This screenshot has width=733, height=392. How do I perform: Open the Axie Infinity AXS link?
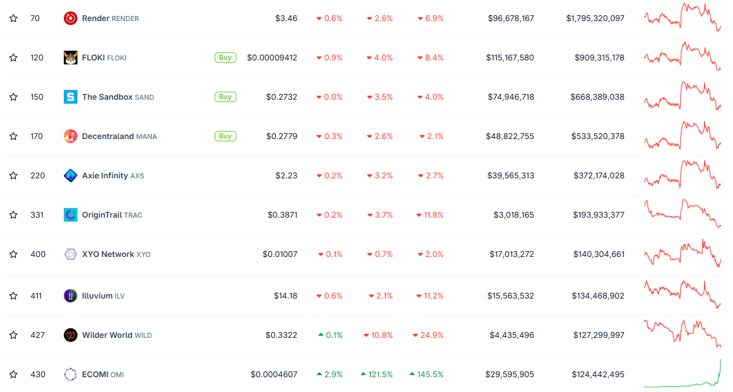coord(112,175)
